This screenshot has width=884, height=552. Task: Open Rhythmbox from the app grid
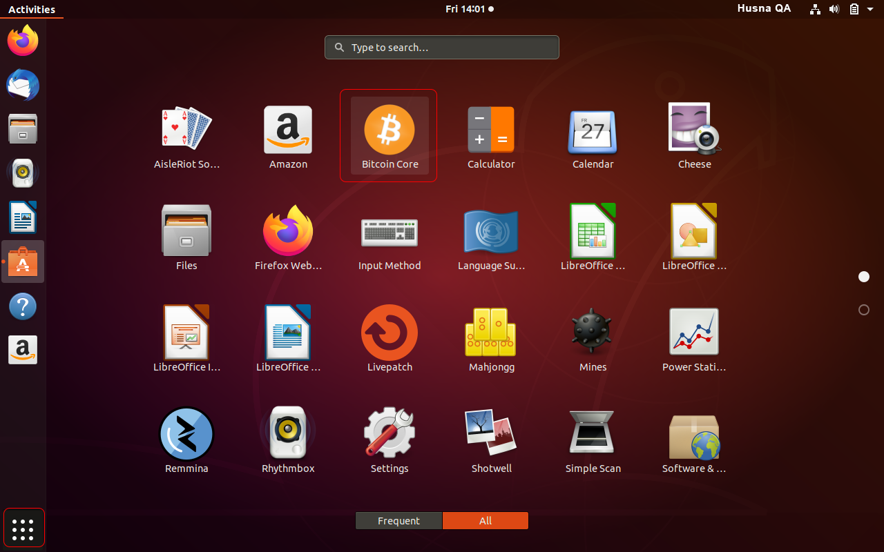(288, 441)
